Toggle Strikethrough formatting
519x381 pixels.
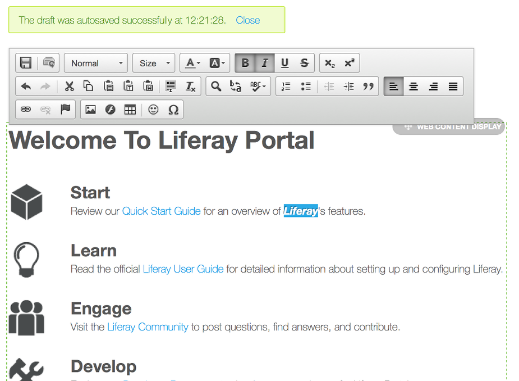[x=304, y=63]
